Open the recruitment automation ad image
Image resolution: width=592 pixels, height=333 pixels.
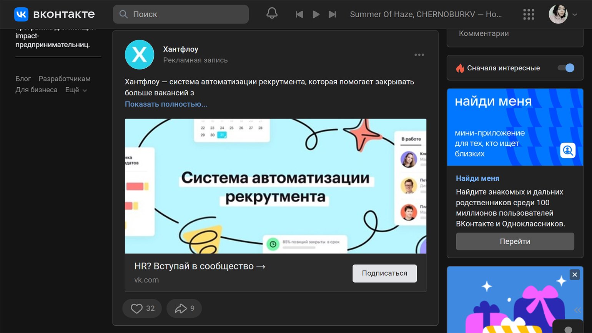point(276,186)
